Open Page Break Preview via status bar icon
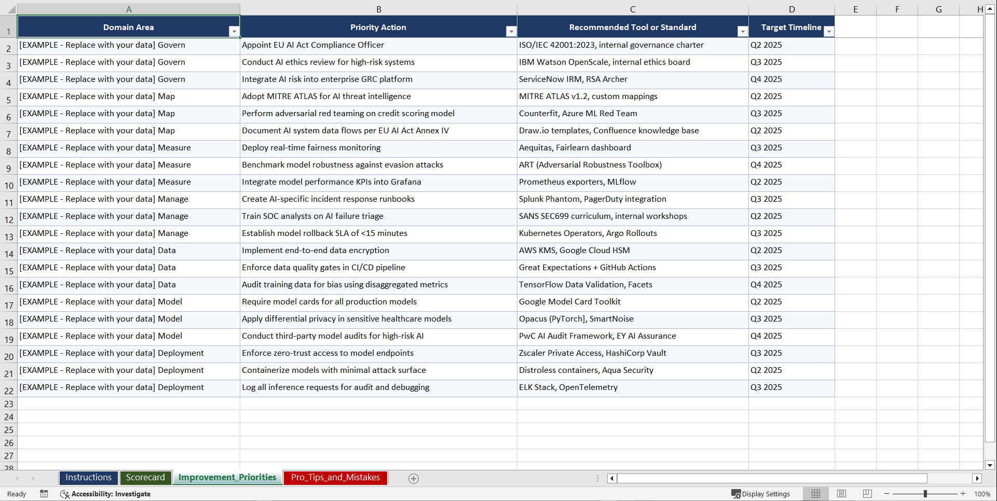The width and height of the screenshot is (997, 501). [x=867, y=494]
